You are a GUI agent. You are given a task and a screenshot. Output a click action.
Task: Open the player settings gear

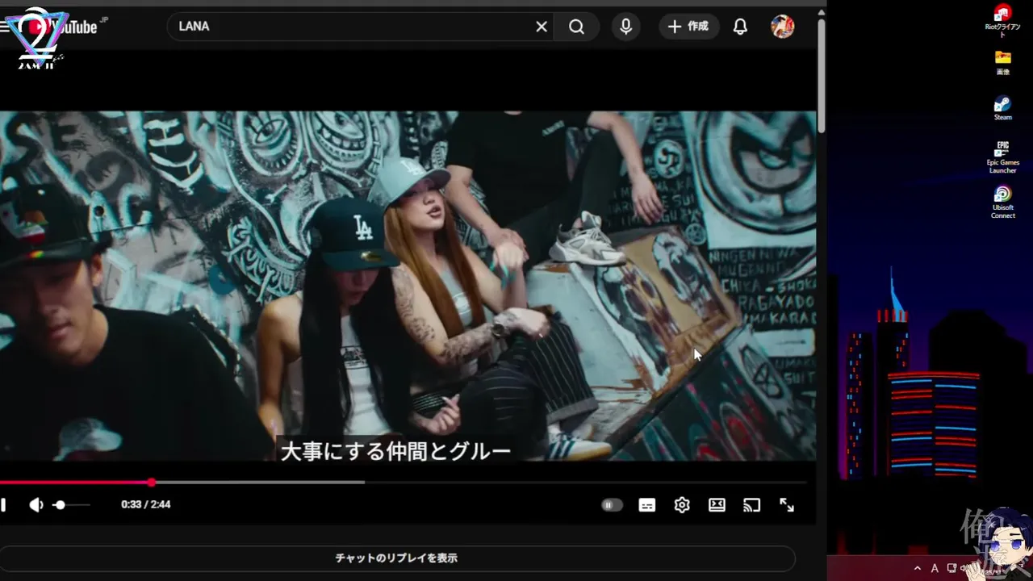tap(682, 505)
